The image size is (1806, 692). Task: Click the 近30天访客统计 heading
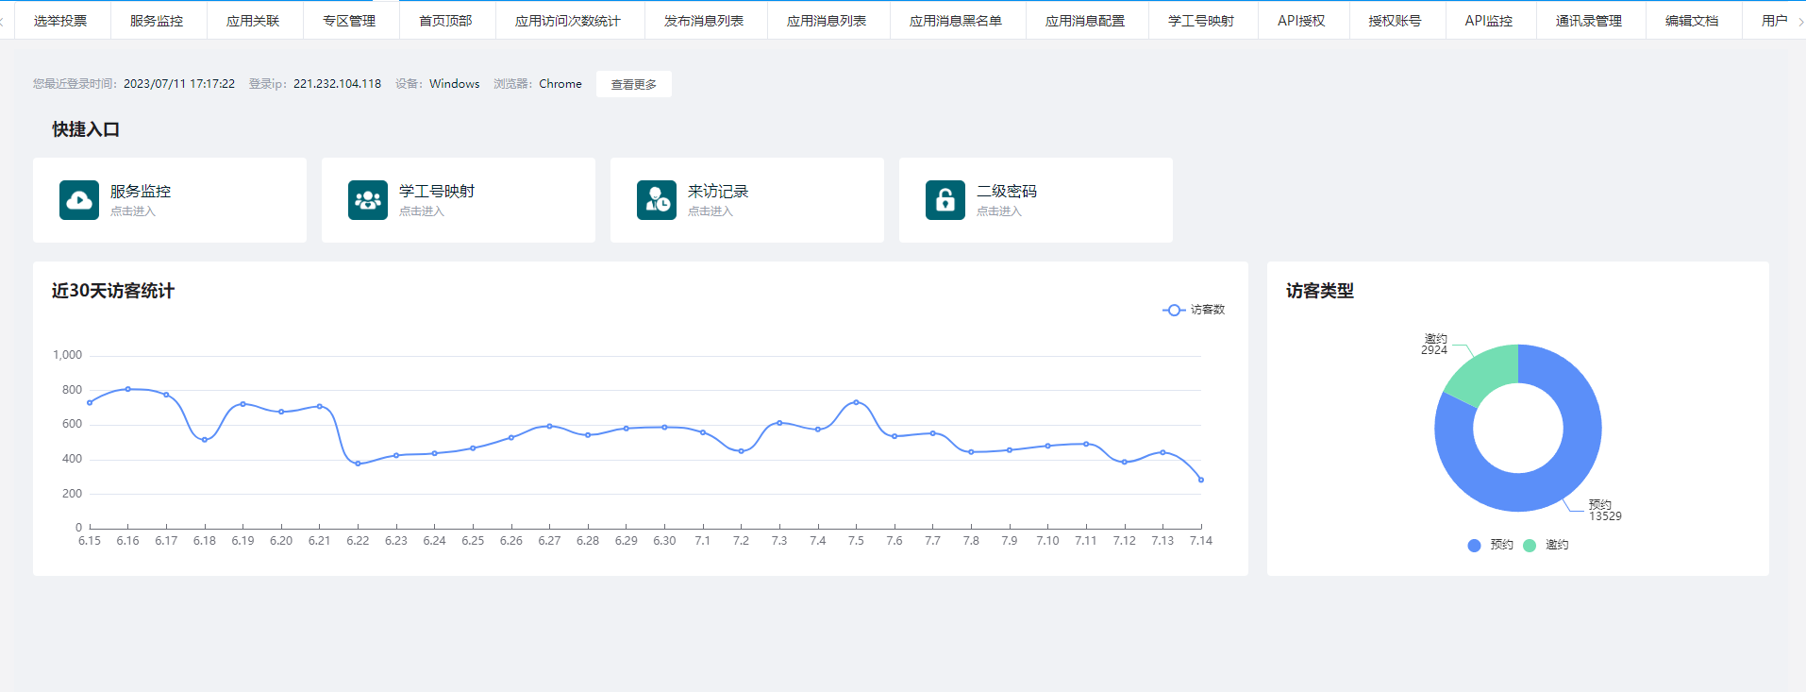113,291
